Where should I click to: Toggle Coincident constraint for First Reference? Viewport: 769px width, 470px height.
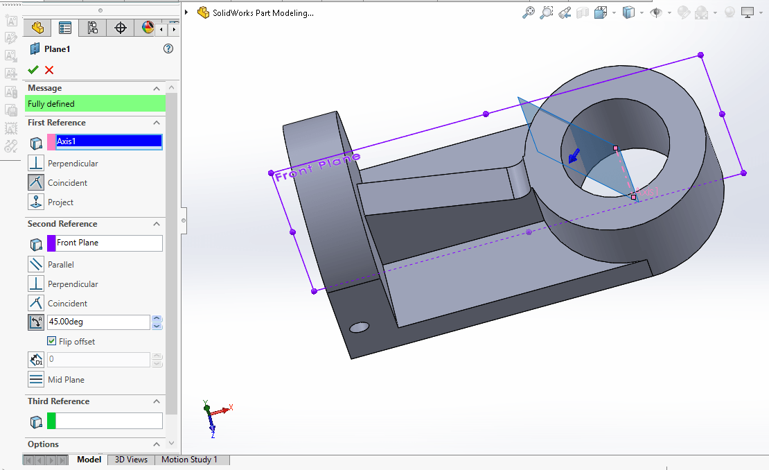tap(36, 183)
